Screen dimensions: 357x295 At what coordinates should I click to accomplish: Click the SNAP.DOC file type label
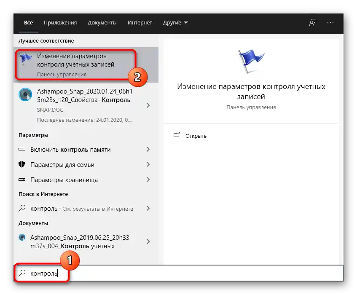point(50,110)
